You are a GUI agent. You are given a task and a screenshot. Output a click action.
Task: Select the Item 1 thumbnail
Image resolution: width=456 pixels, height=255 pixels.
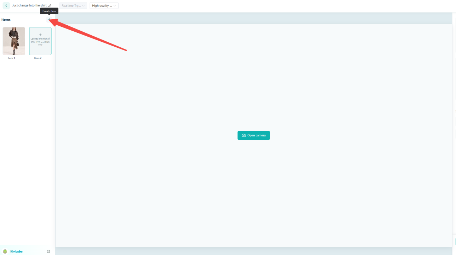click(14, 41)
